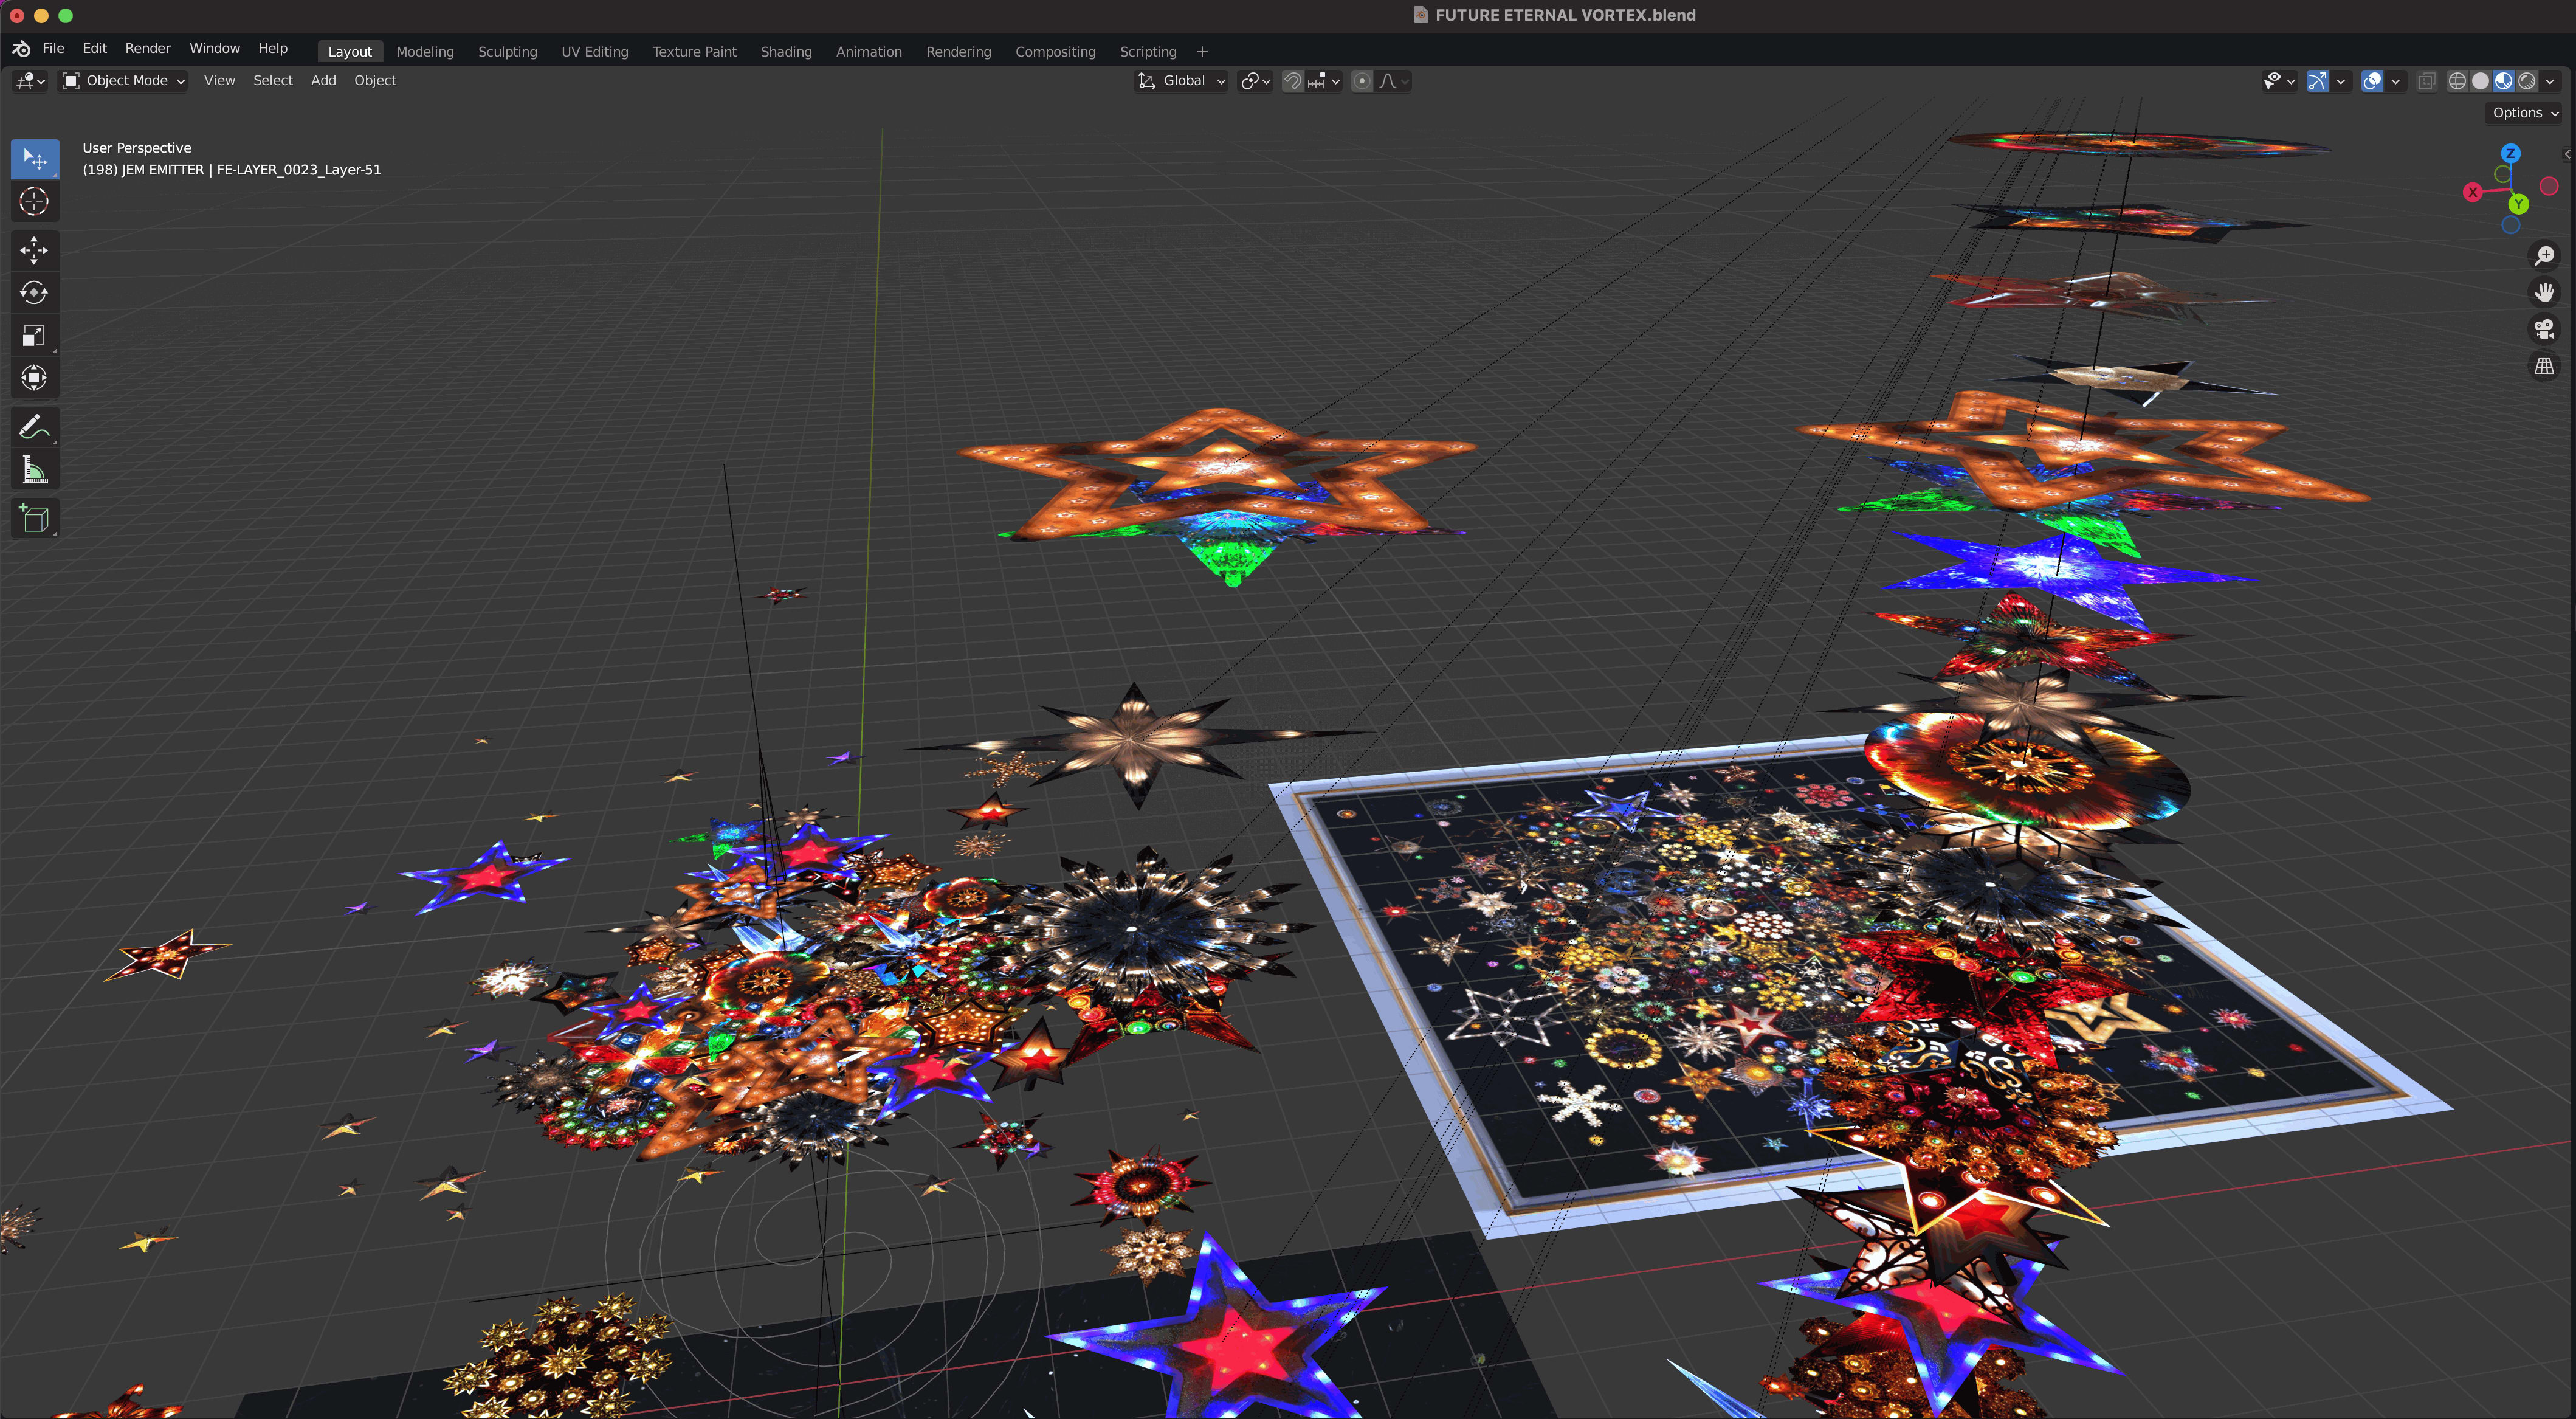Switch to the Scripting workspace tab
Viewport: 2576px width, 1419px height.
1148,52
